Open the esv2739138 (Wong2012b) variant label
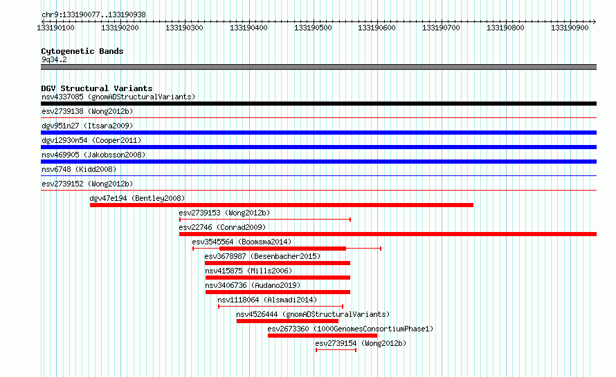The height and width of the screenshot is (377, 616). point(87,111)
